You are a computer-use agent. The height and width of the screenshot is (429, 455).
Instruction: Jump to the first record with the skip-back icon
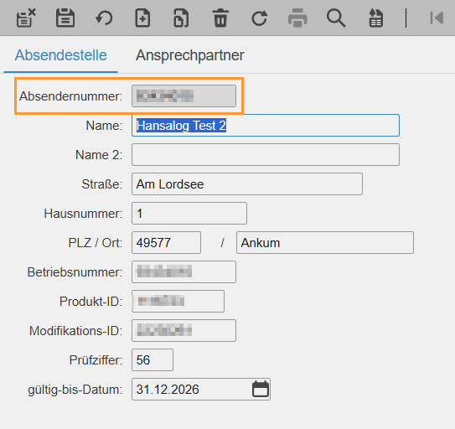tap(437, 18)
